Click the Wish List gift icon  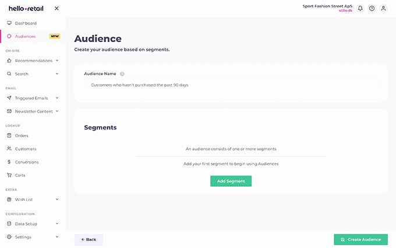[9, 199]
